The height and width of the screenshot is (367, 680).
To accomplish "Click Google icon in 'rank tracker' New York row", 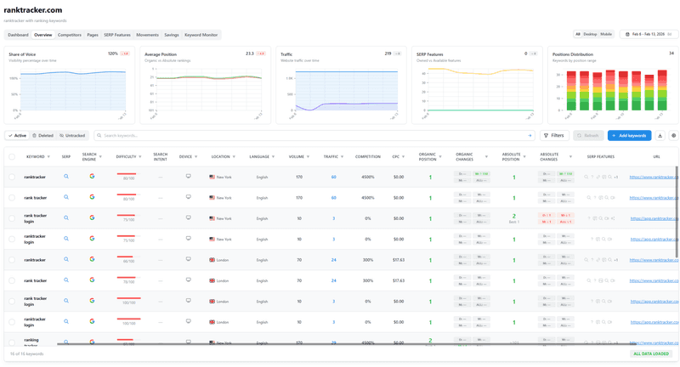I will click(x=92, y=197).
